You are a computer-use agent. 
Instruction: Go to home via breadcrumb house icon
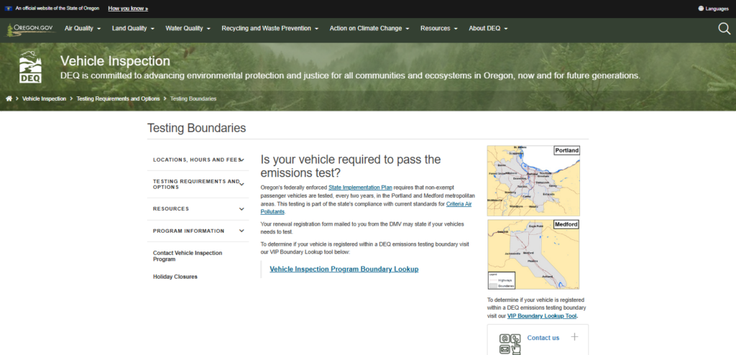point(9,98)
